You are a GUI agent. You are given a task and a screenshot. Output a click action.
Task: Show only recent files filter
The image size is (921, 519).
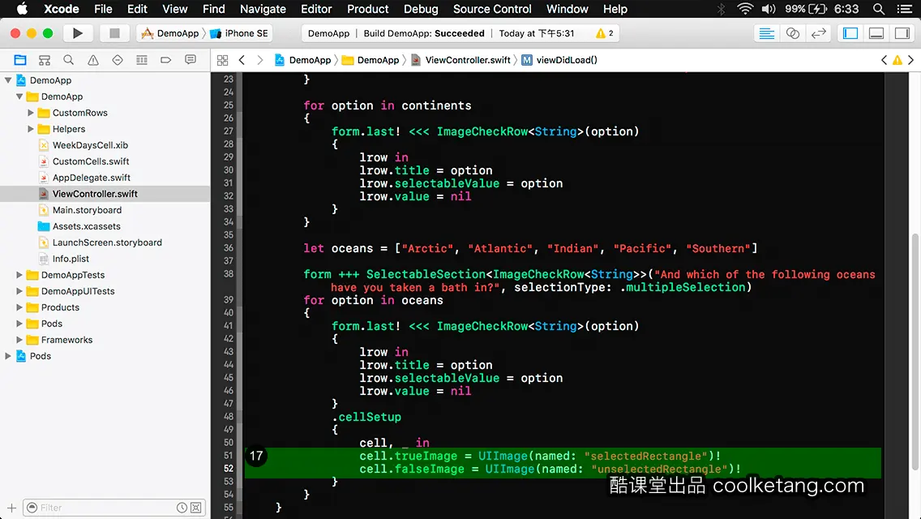(182, 508)
